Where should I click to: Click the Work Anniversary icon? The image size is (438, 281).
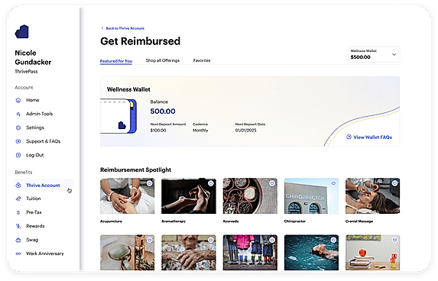pos(18,254)
